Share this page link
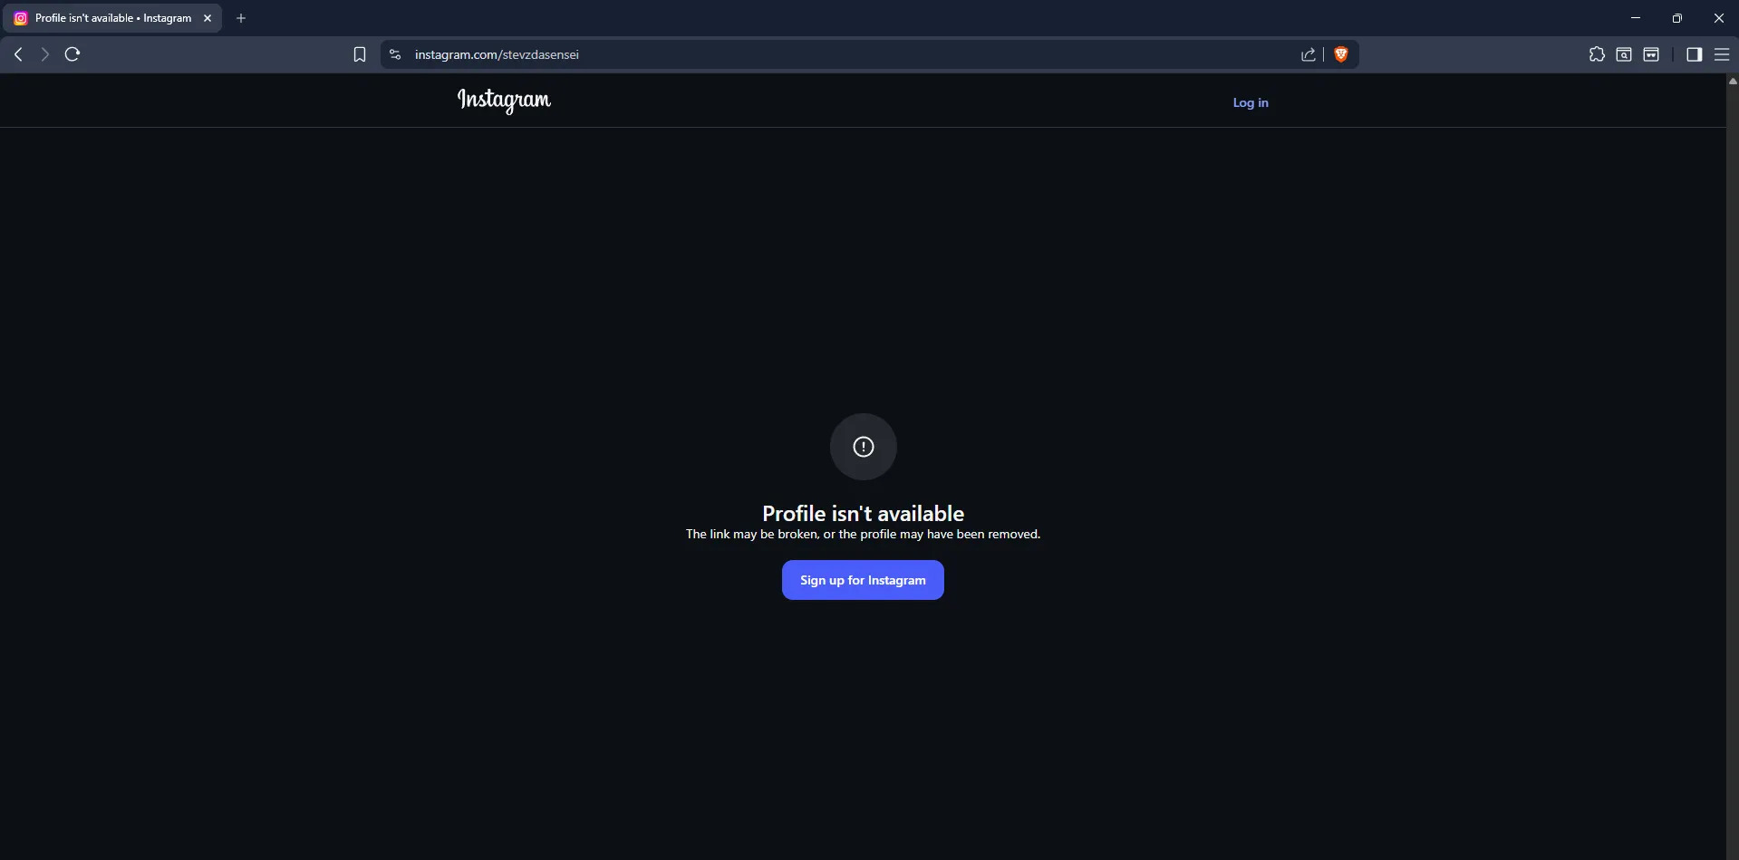The width and height of the screenshot is (1739, 860). pyautogui.click(x=1308, y=54)
